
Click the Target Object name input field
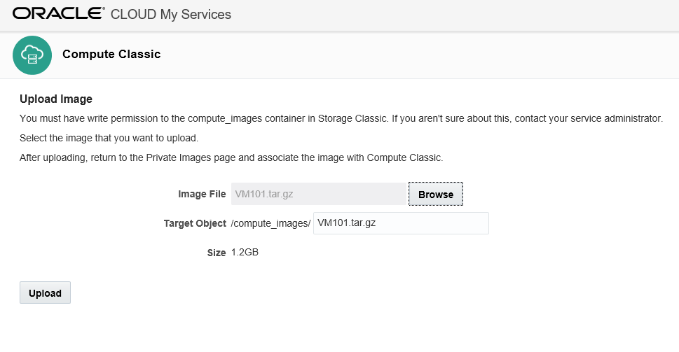point(401,223)
